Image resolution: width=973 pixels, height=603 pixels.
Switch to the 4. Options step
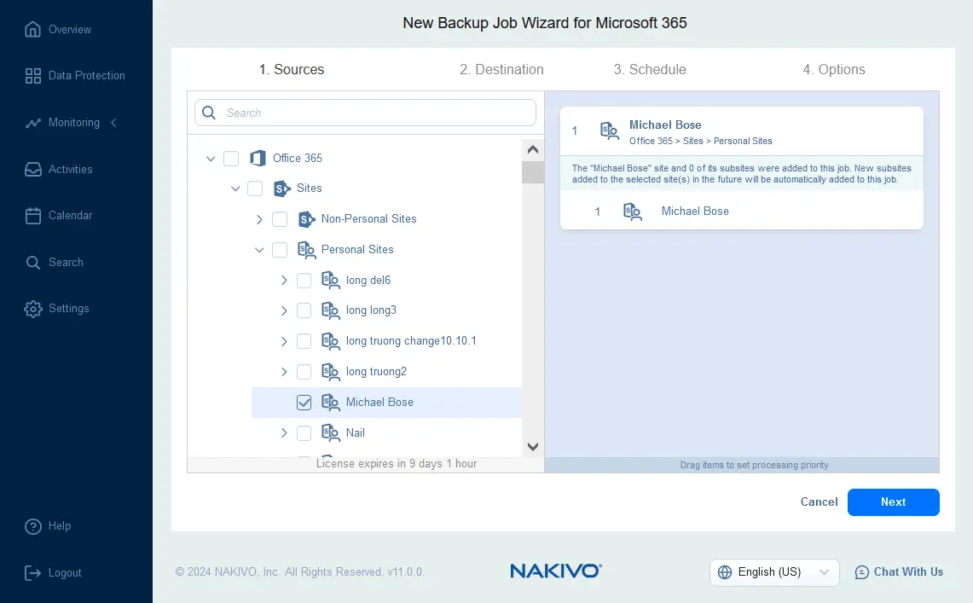tap(834, 69)
